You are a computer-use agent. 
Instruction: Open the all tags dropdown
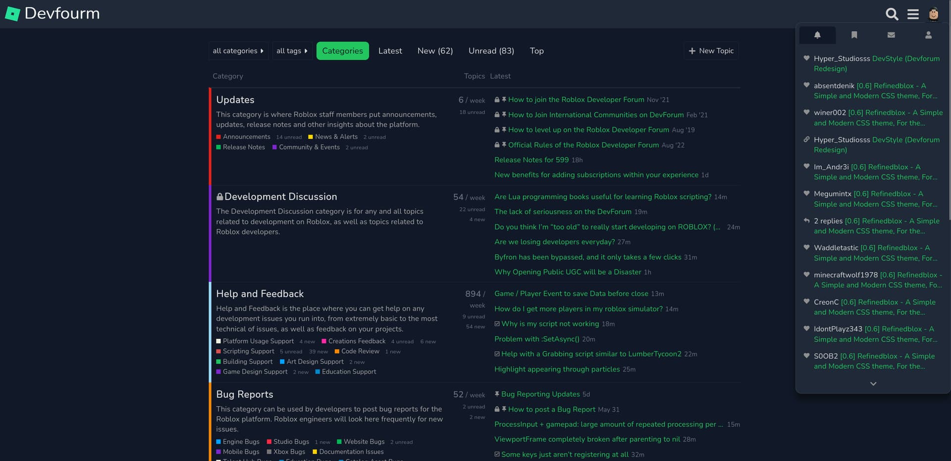click(292, 50)
